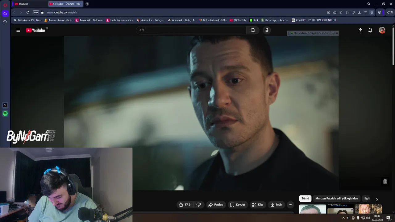Open Kick bookmark
This screenshot has width=395, height=222.
tap(254, 20)
